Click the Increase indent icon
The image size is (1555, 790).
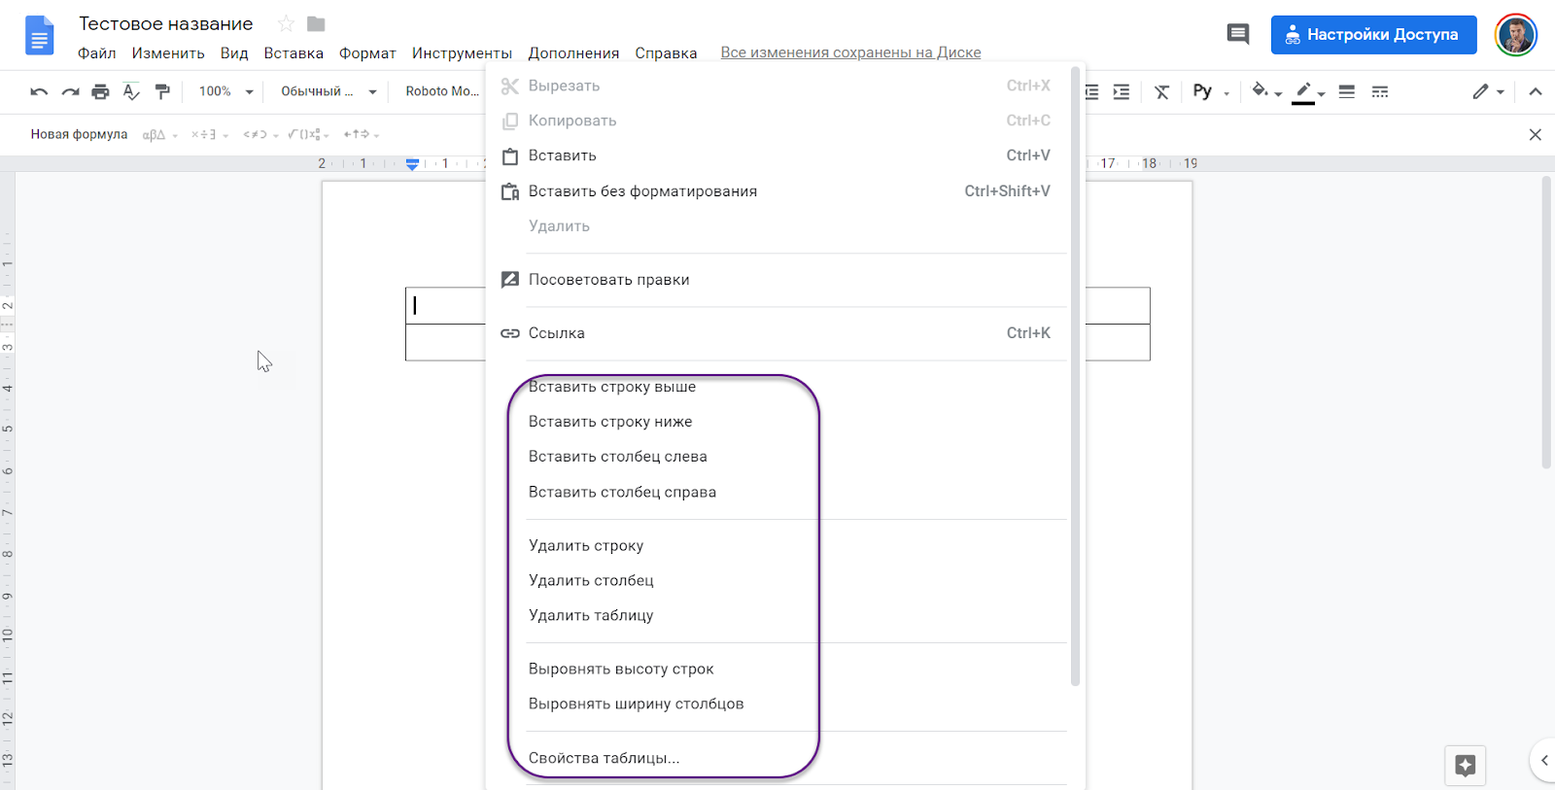pyautogui.click(x=1122, y=91)
